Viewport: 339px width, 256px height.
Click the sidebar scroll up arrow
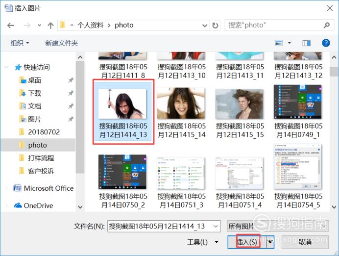(80, 57)
